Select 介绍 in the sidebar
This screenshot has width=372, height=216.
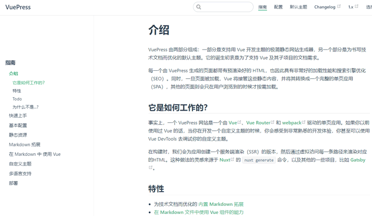pos(13,73)
